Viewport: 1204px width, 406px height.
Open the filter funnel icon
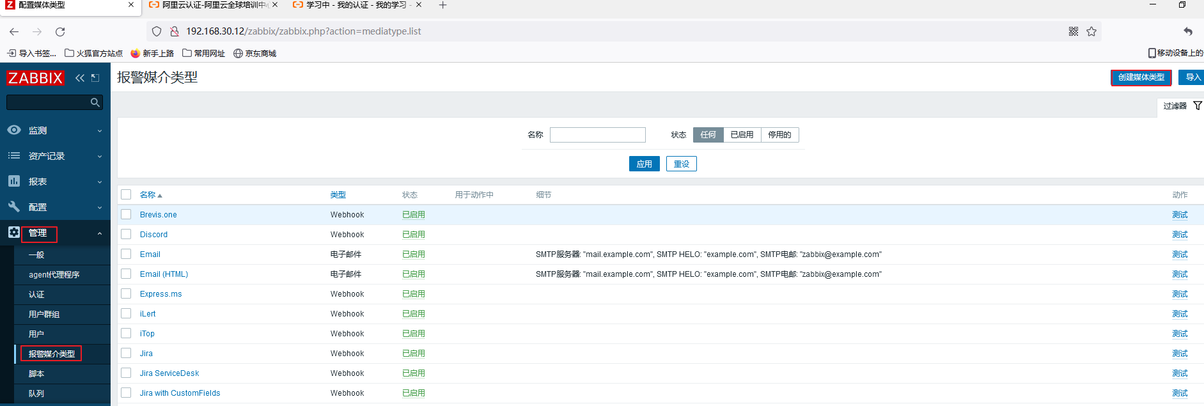pyautogui.click(x=1198, y=105)
